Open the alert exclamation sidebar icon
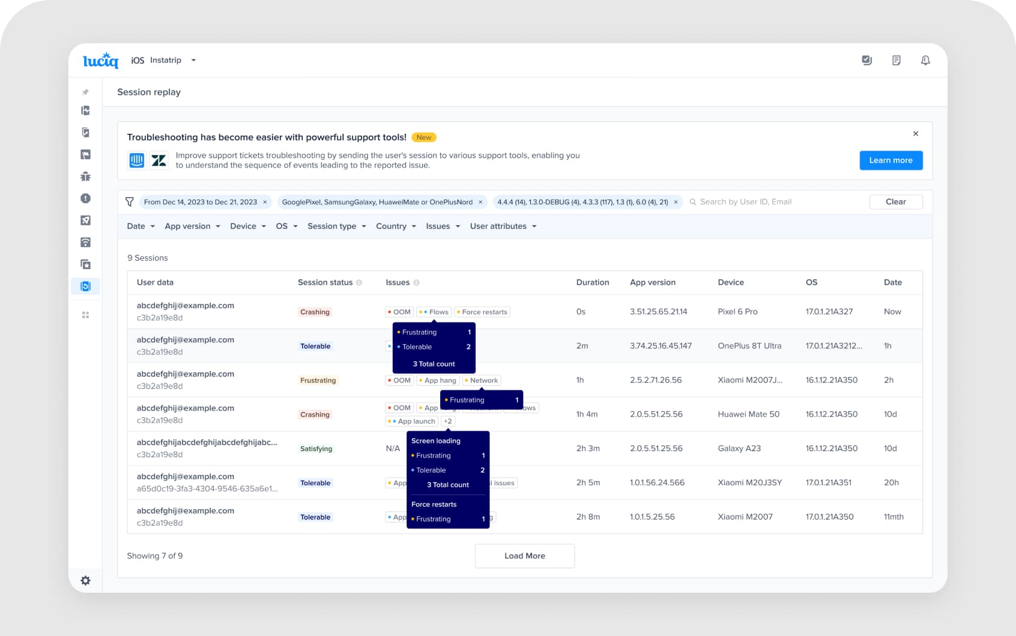The image size is (1016, 636). 86,198
